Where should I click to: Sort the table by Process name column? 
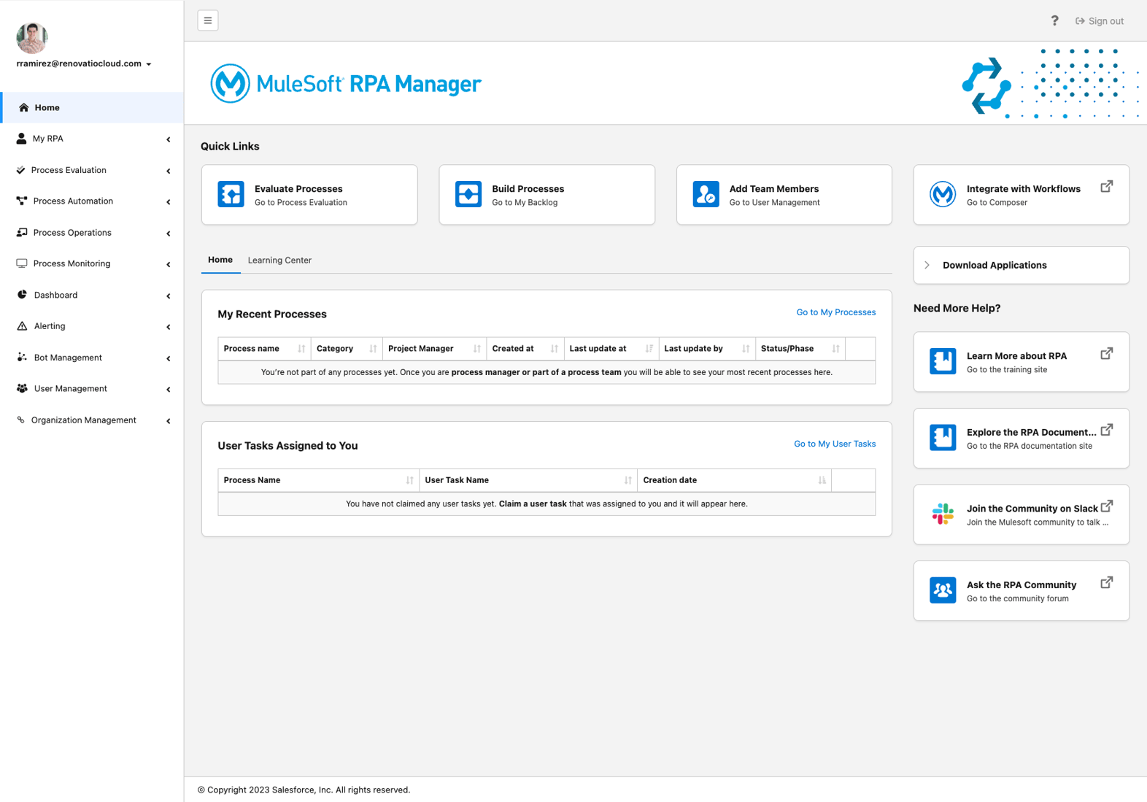(x=301, y=349)
